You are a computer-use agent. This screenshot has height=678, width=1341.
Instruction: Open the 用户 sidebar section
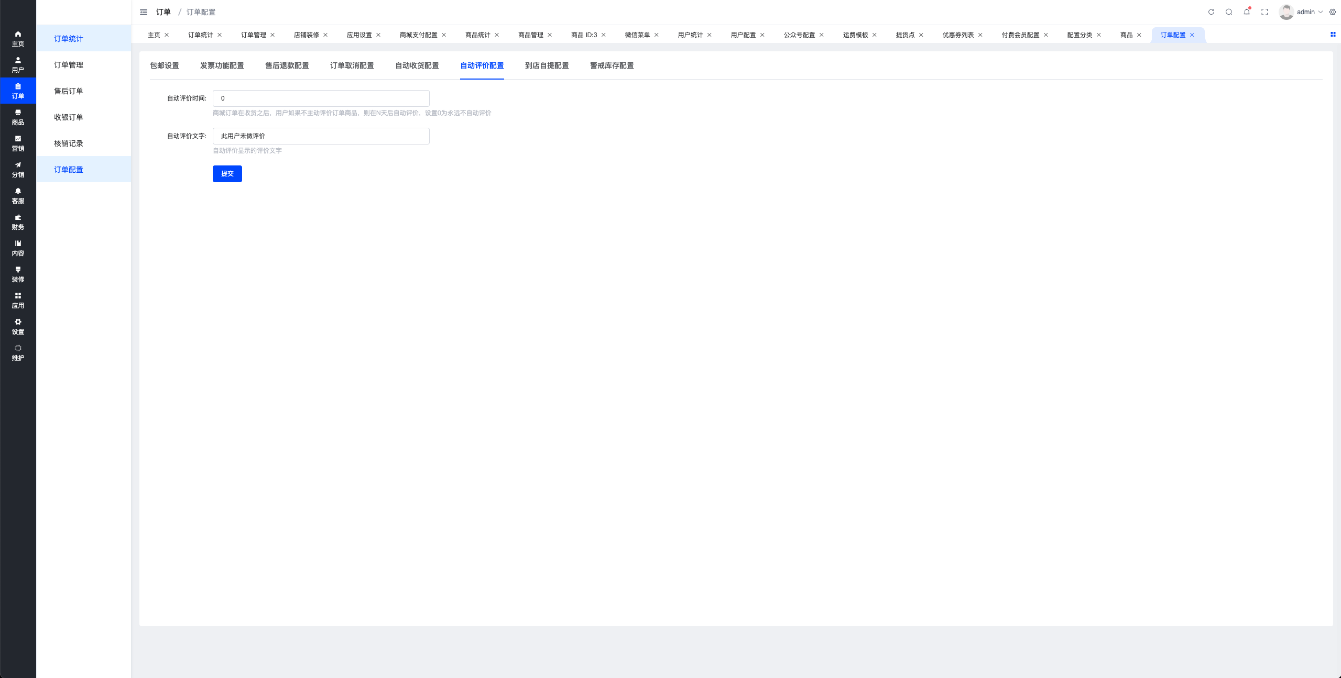pyautogui.click(x=18, y=65)
